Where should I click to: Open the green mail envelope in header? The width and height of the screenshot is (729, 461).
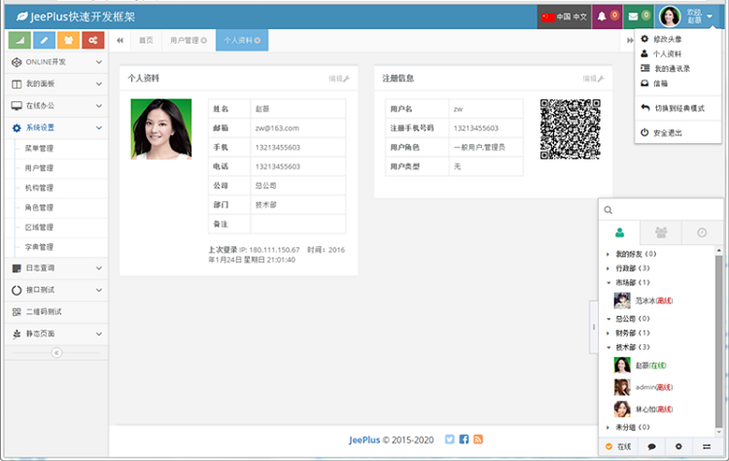638,17
